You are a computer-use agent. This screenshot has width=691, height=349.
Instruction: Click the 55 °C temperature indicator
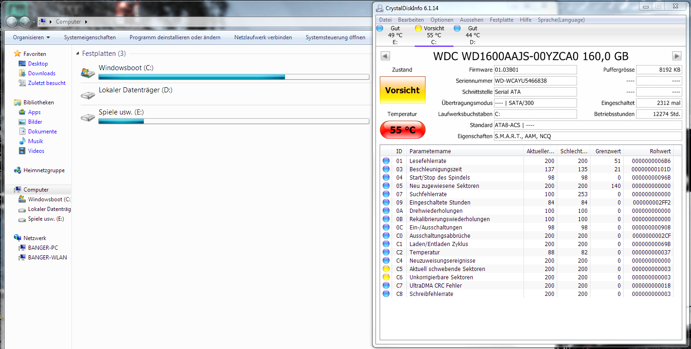pyautogui.click(x=402, y=130)
